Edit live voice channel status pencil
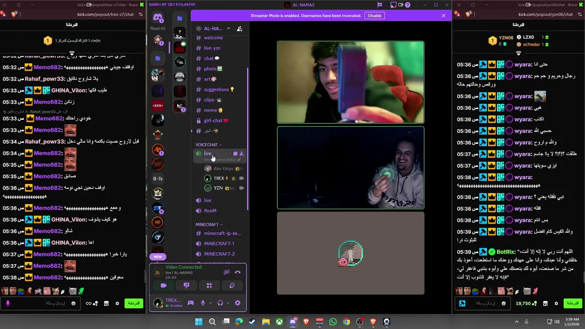Screen dimensions: 585x329 tap(239, 160)
